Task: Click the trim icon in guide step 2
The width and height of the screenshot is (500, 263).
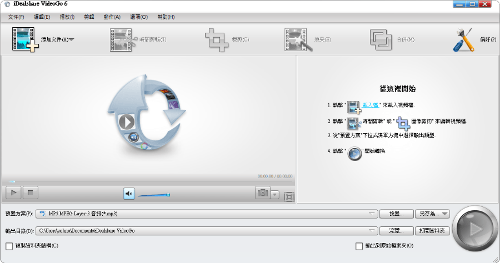Action: [x=354, y=124]
